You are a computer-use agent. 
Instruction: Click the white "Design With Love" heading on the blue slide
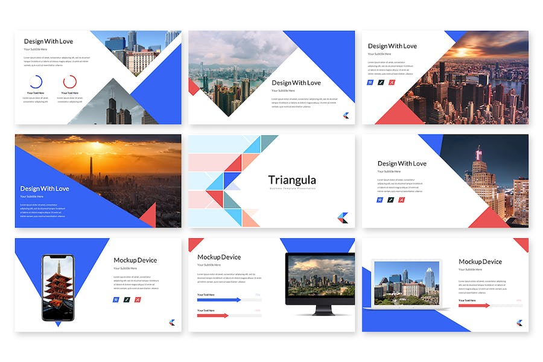45,188
